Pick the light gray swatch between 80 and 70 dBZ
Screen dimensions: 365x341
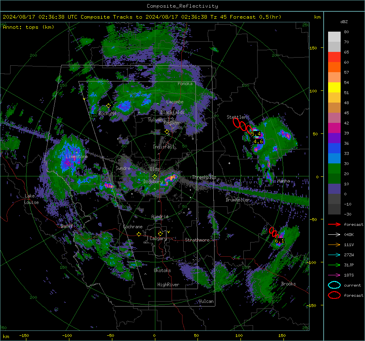(334, 37)
